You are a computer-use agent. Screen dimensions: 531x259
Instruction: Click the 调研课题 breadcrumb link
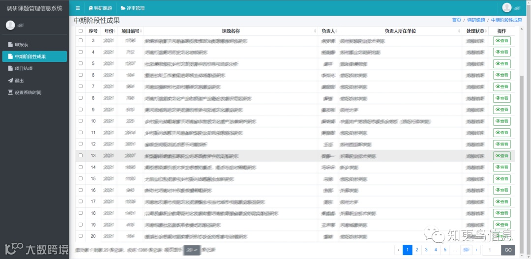click(476, 20)
